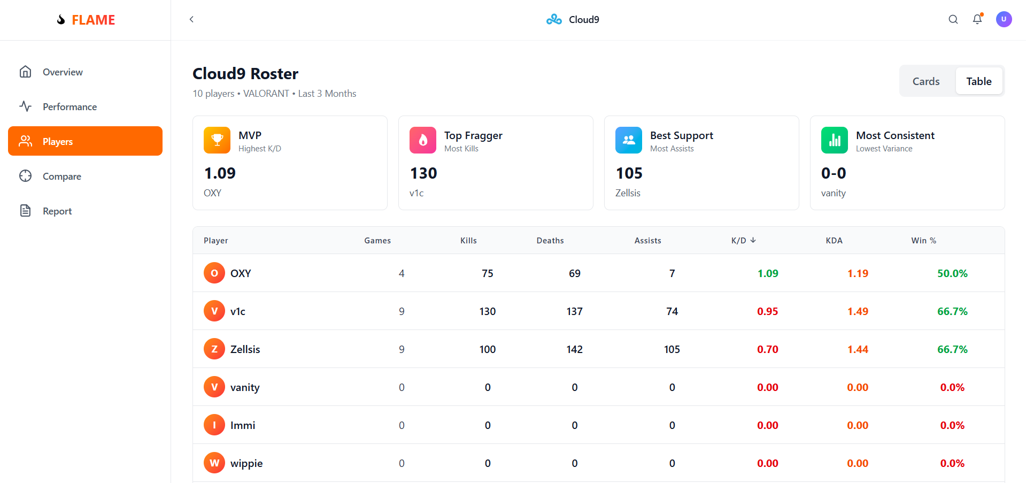Open search with the magnifier icon

(x=953, y=19)
